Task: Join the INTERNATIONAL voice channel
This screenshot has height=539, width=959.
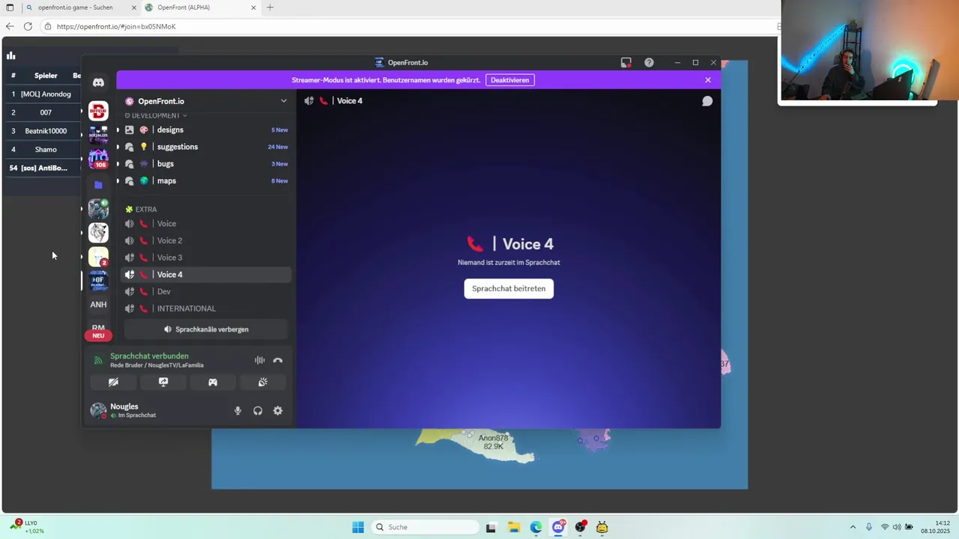Action: (206, 308)
